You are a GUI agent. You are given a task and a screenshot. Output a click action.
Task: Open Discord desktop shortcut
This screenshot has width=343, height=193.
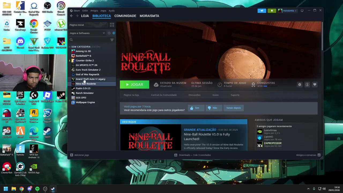[x=20, y=43]
